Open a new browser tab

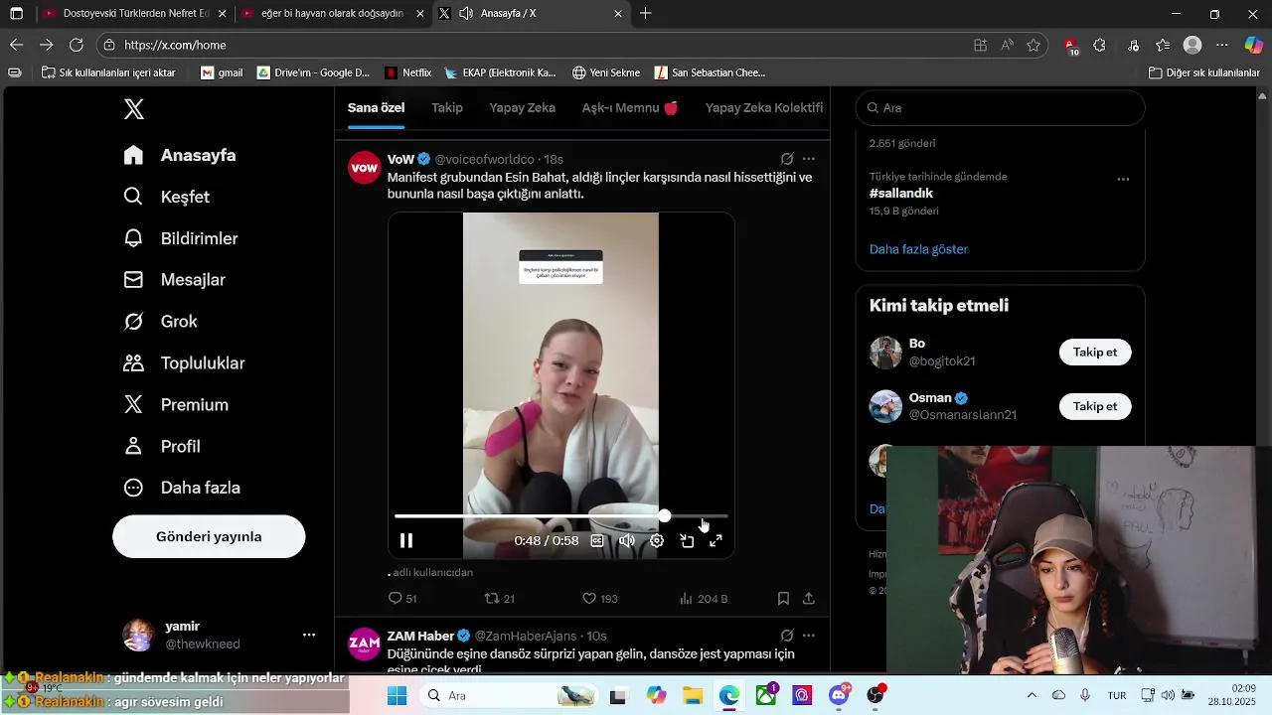[646, 14]
